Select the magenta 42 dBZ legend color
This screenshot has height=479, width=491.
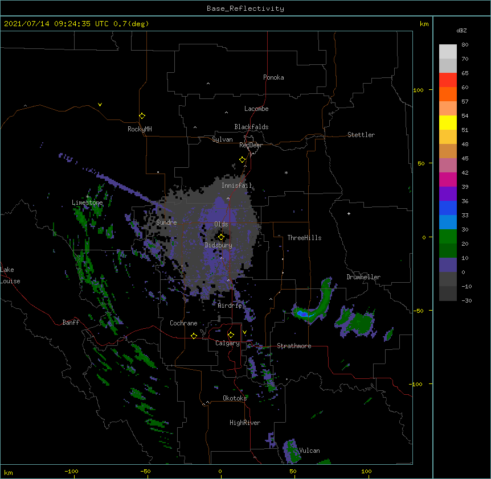[x=448, y=179]
